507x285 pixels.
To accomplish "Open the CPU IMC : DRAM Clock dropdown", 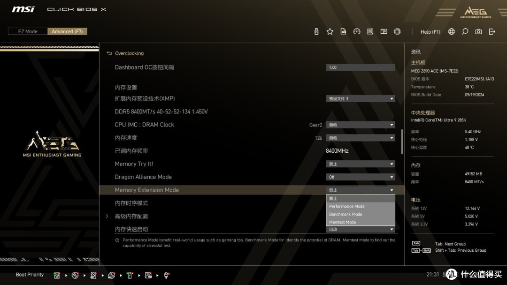I will 360,125.
